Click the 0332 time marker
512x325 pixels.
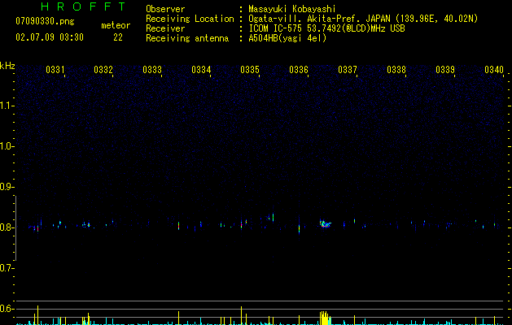click(103, 70)
